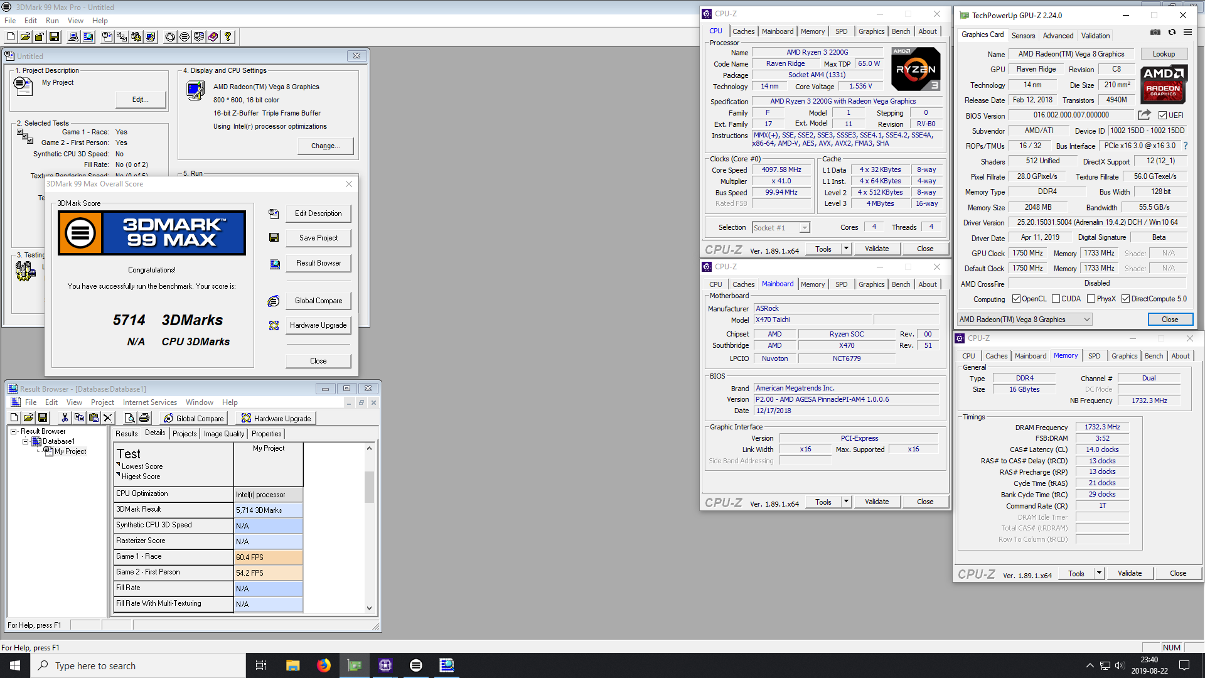Toggle the PhysX checkbox in GPU-Z
1205x678 pixels.
click(1091, 299)
